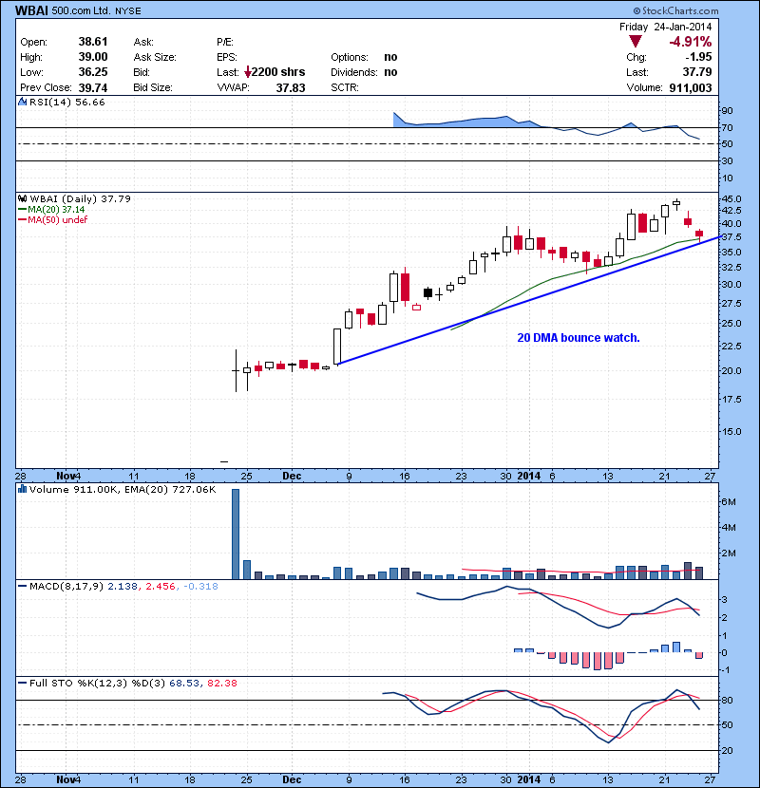This screenshot has width=760, height=788.
Task: Click the 90 level on the RSI axis
Action: click(728, 110)
